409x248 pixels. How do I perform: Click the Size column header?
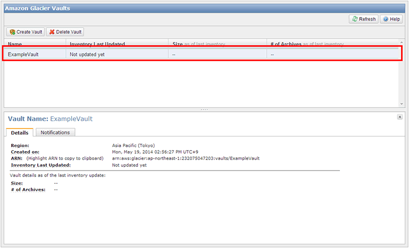pyautogui.click(x=177, y=44)
